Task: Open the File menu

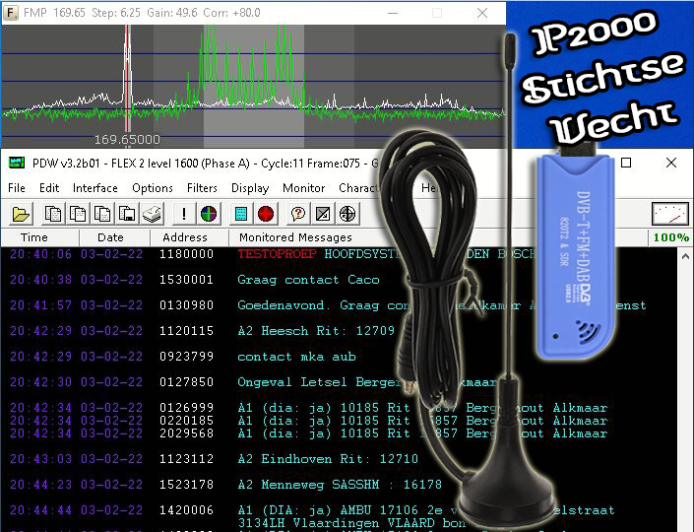Action: (x=17, y=188)
